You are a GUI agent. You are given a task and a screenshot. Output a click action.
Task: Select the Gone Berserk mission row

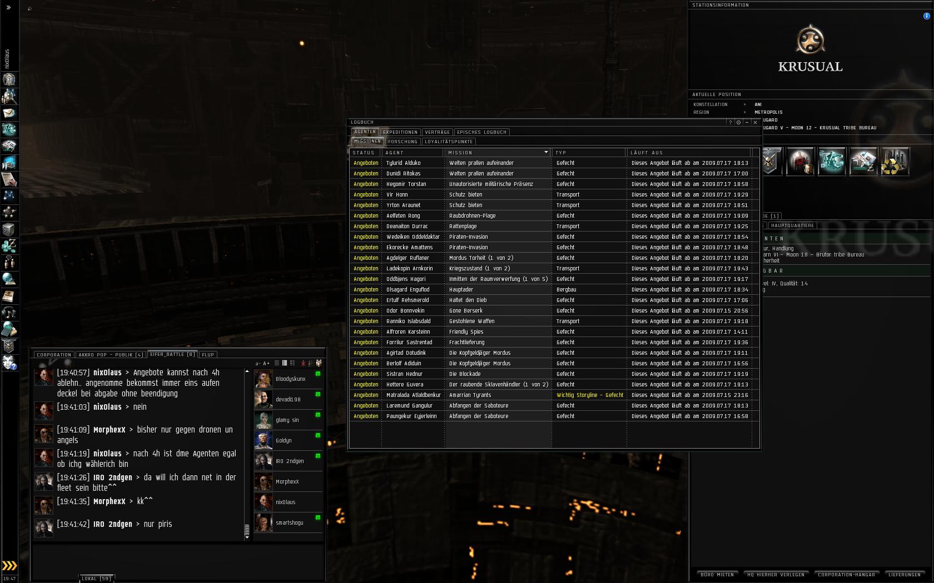[554, 310]
